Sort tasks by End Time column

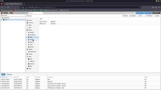[19, 77]
